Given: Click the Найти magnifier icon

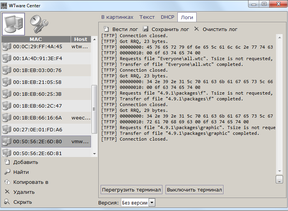Looking at the screenshot, I should (x=7, y=172).
